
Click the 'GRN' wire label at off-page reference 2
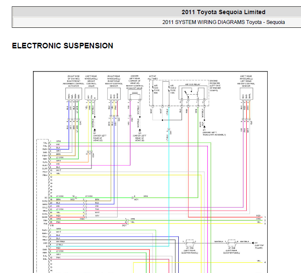pyautogui.click(x=258, y=219)
